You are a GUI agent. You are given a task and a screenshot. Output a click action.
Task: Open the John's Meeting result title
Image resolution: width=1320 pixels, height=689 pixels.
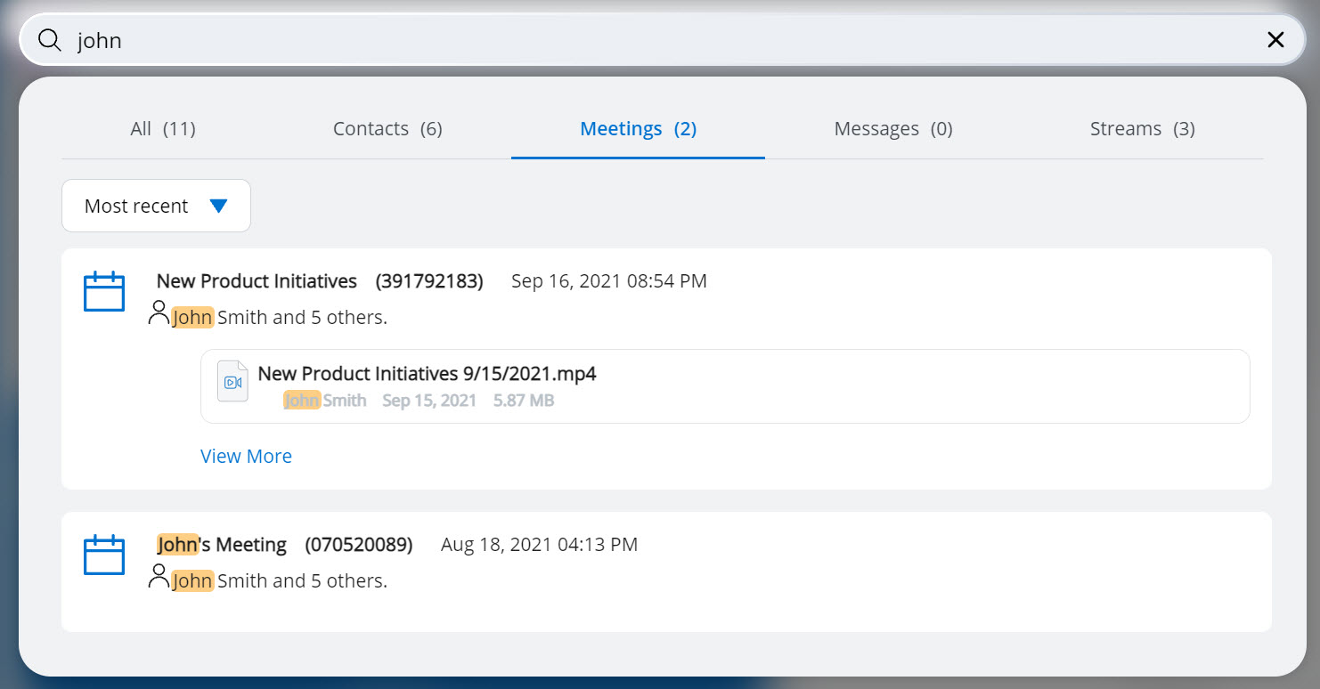tap(222, 545)
